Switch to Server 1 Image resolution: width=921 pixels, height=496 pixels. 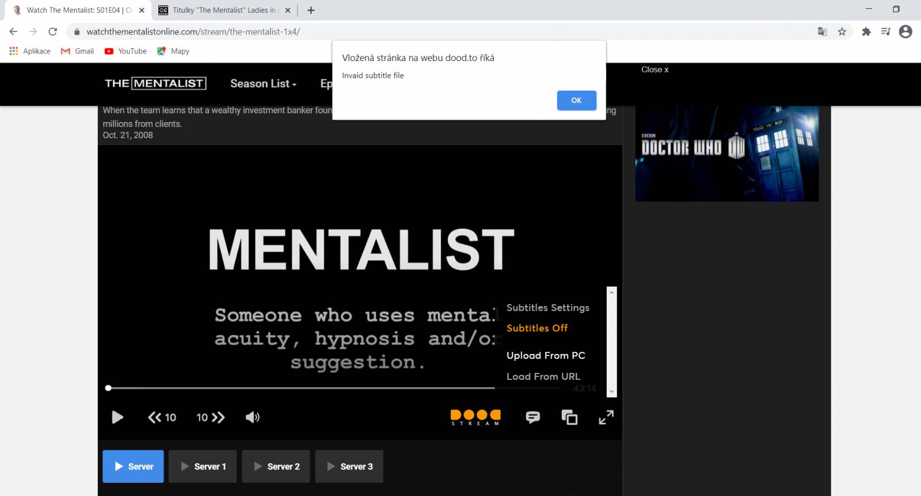(x=203, y=466)
